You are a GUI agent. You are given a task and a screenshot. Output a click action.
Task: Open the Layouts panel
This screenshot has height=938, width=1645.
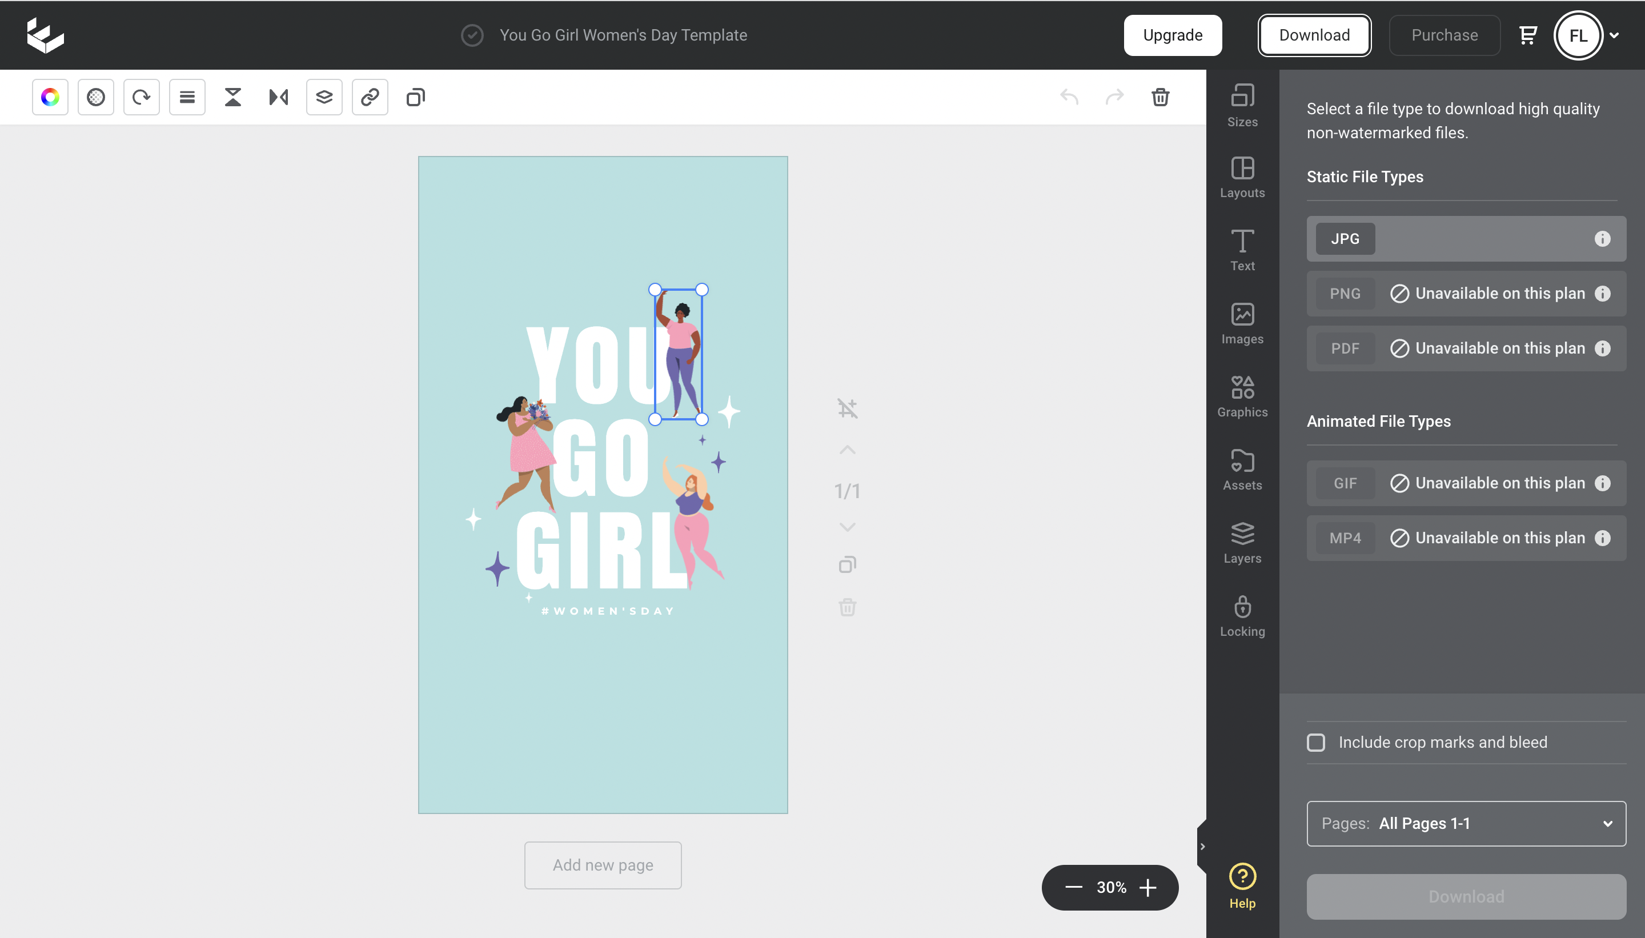[x=1242, y=175]
